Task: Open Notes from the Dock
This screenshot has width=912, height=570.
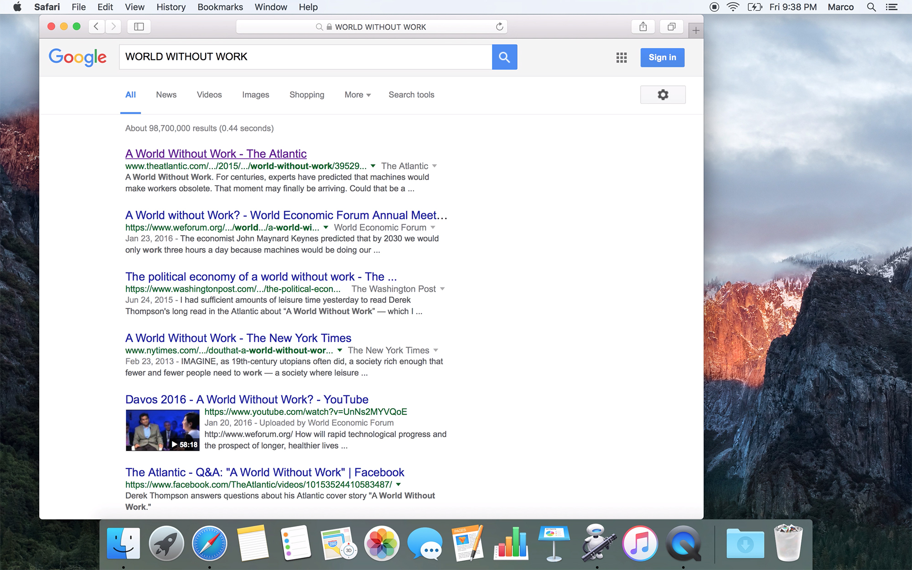Action: 253,543
